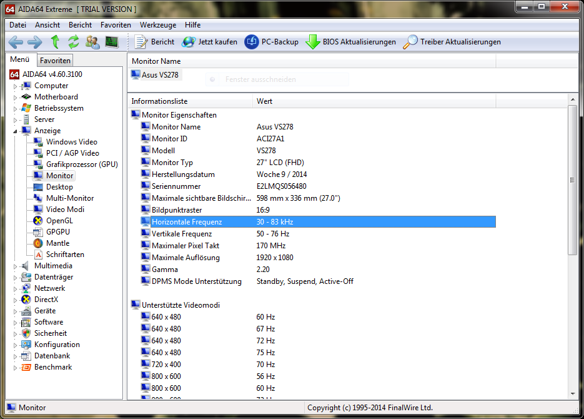The height and width of the screenshot is (419, 584).
Task: Open the Hilfe menu
Action: click(x=192, y=25)
